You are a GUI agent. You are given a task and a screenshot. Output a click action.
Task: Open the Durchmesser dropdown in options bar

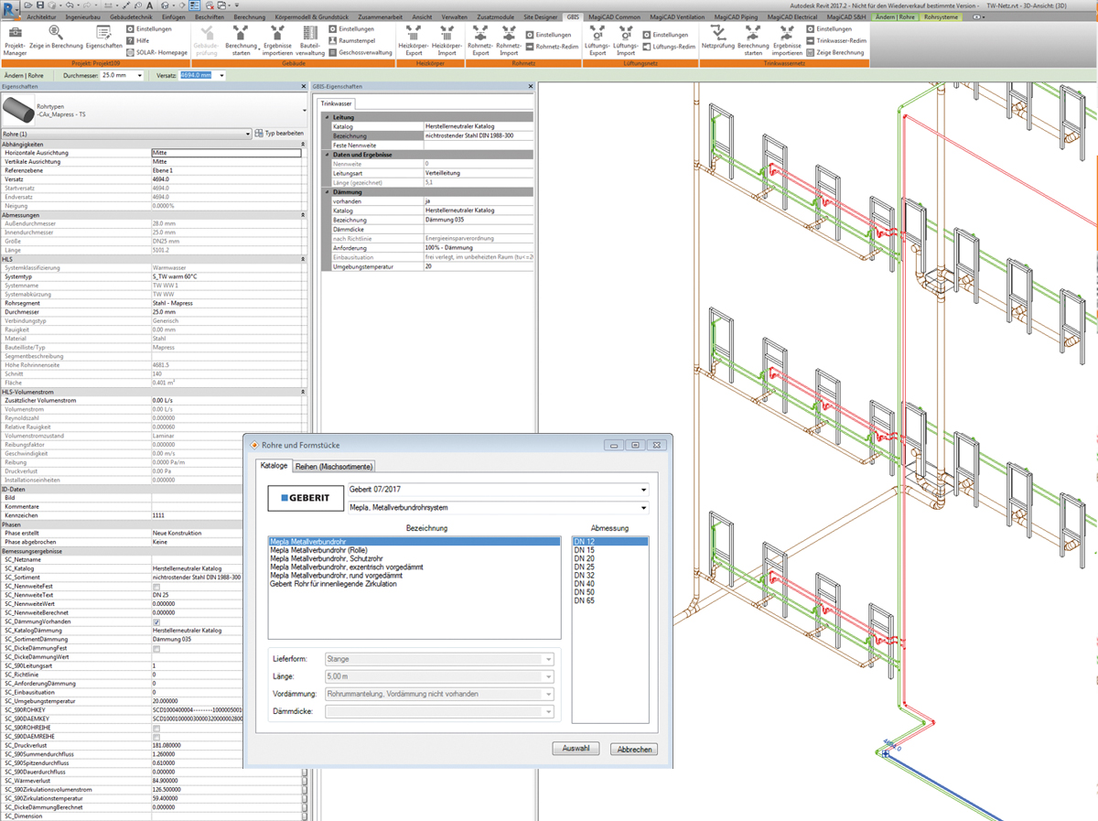[138, 75]
